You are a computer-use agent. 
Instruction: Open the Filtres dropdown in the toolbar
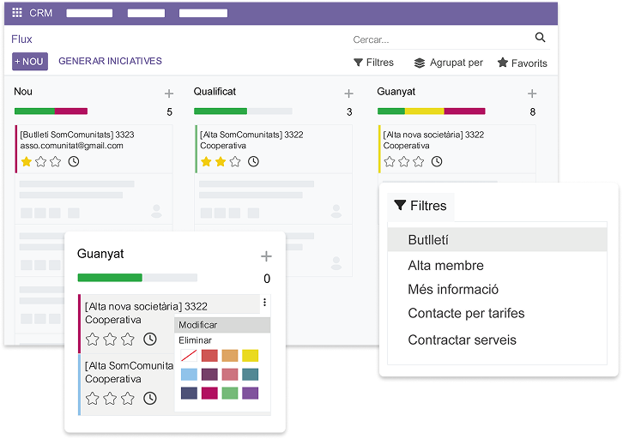373,63
